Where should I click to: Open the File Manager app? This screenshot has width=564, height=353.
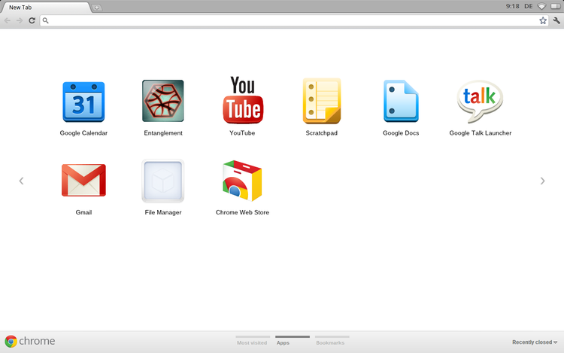[163, 181]
